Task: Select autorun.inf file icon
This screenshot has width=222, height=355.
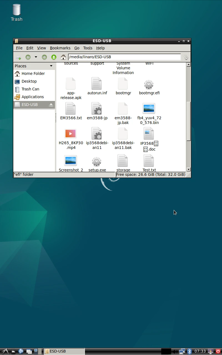Action: click(97, 84)
